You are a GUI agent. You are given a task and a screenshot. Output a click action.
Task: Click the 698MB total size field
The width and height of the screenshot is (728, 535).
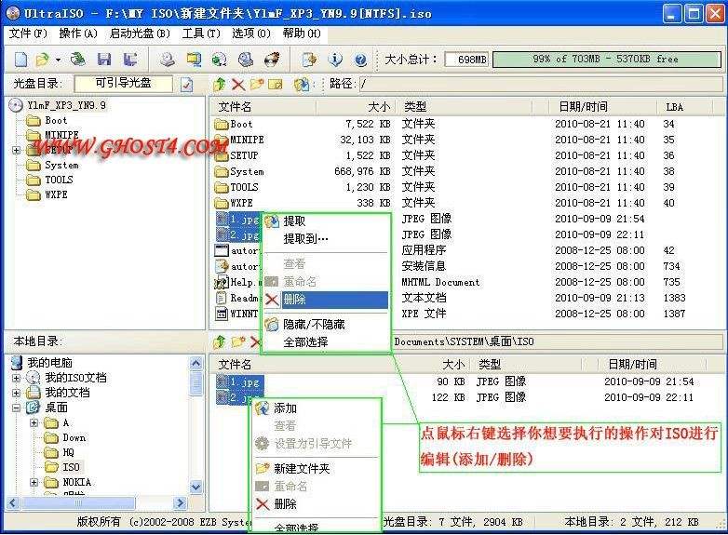pyautogui.click(x=466, y=60)
